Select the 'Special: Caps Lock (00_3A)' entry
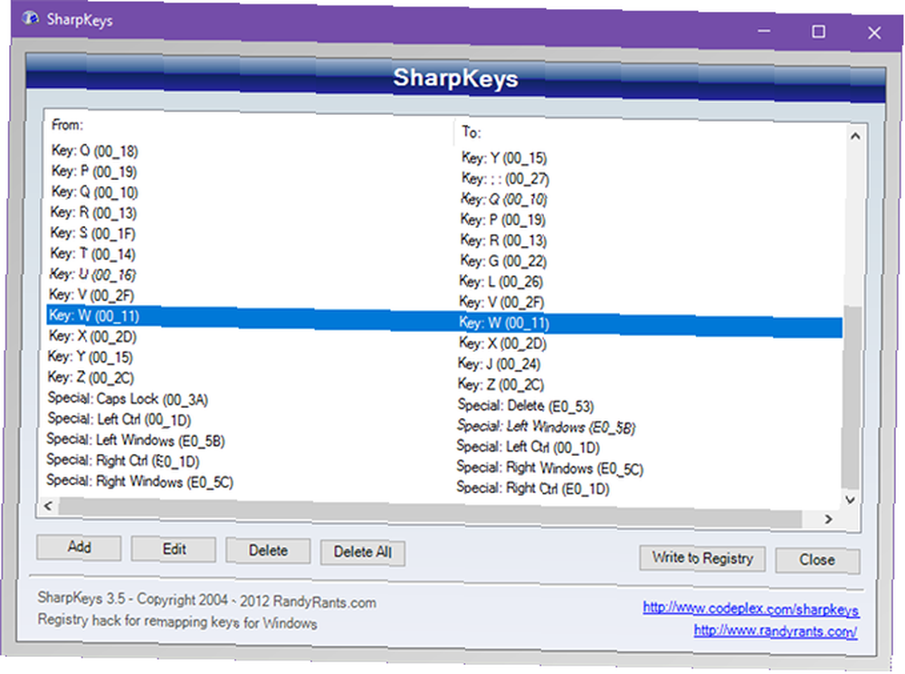905x674 pixels. tap(128, 399)
